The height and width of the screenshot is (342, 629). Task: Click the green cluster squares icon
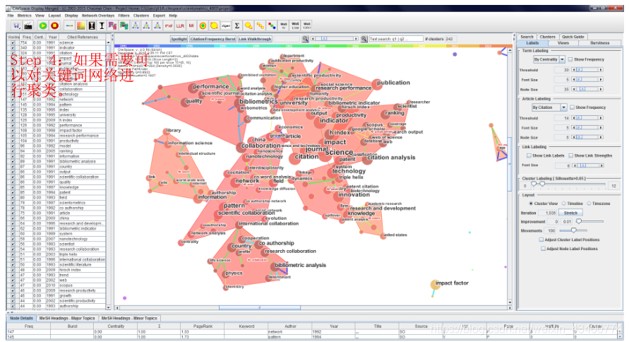[124, 25]
